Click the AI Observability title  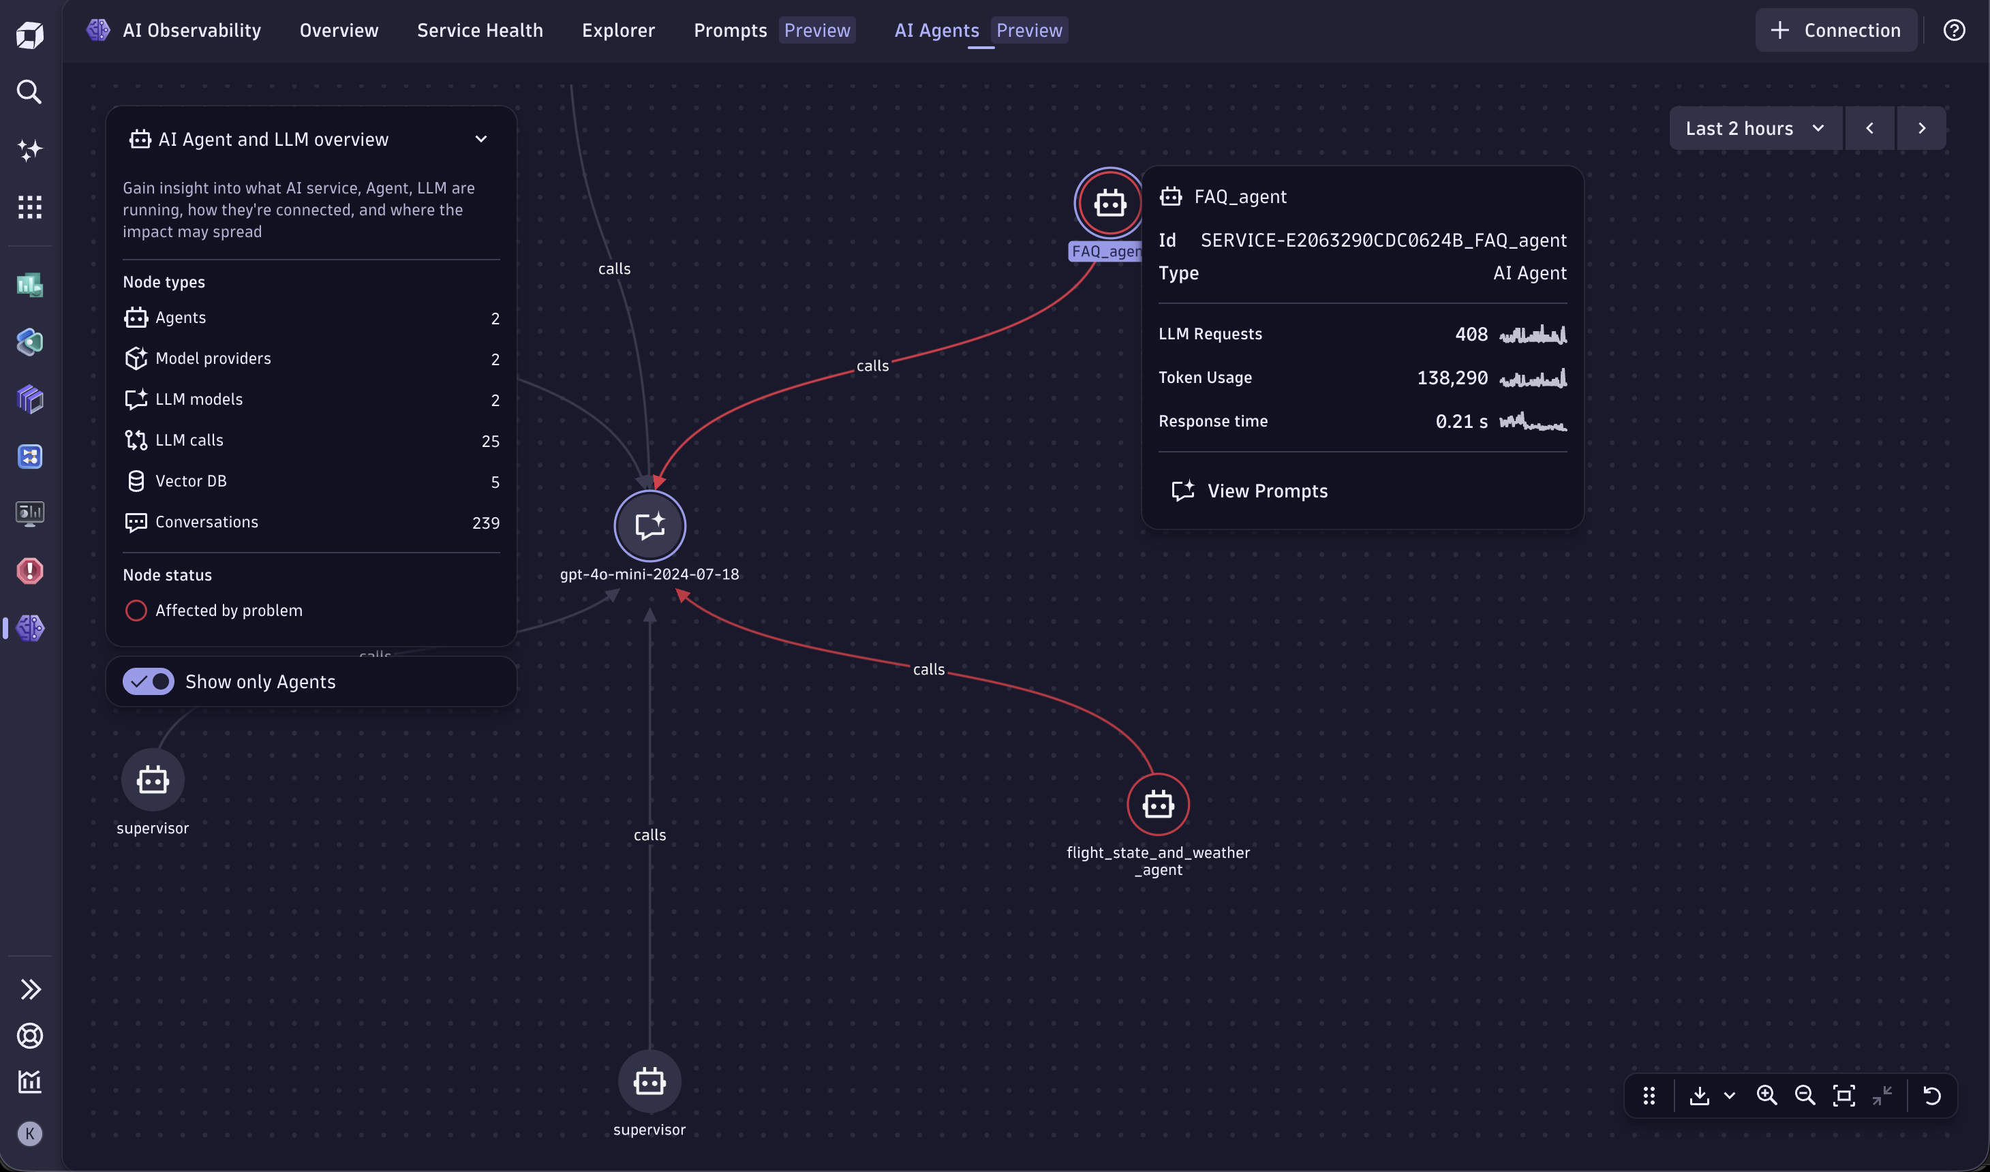(x=192, y=30)
